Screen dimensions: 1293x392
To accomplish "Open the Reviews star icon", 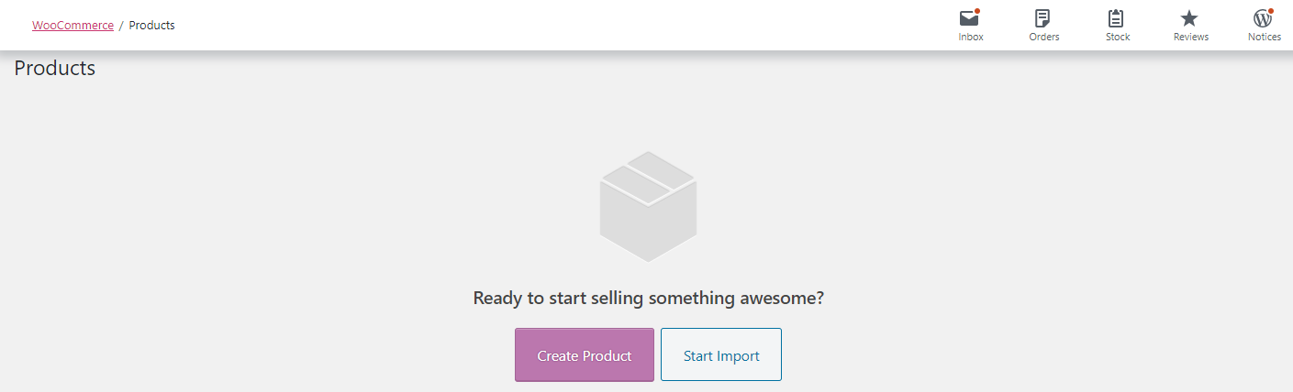I will pyautogui.click(x=1189, y=18).
